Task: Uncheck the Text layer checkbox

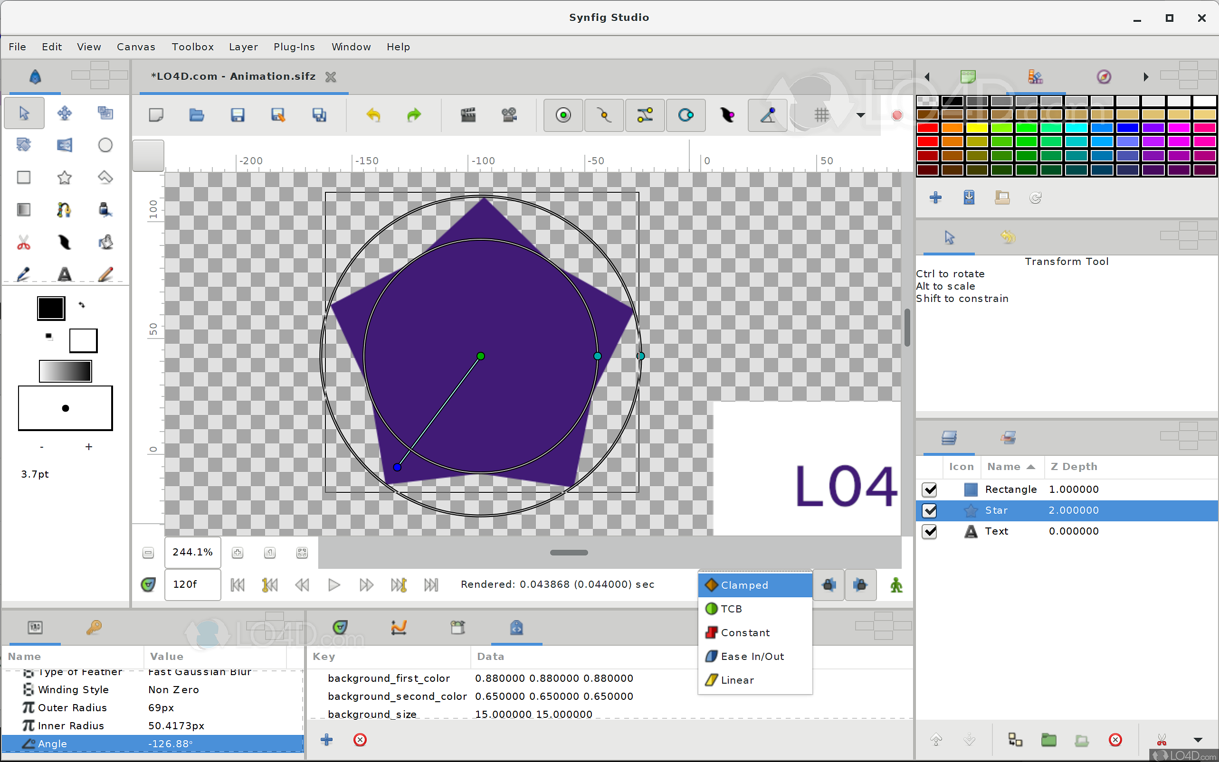Action: 929,532
